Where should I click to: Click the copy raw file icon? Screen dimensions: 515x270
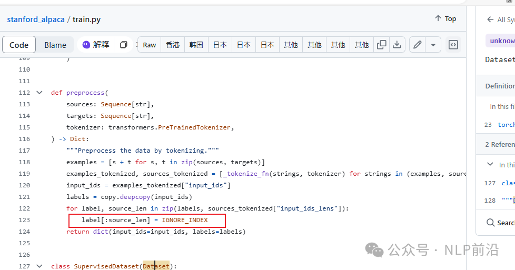click(382, 45)
